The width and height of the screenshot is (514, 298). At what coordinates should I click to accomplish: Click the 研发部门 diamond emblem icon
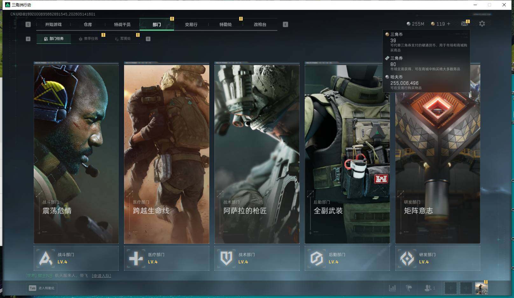407,258
